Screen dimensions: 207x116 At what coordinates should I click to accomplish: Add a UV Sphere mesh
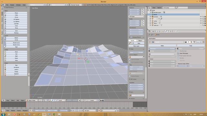pos(16,19)
